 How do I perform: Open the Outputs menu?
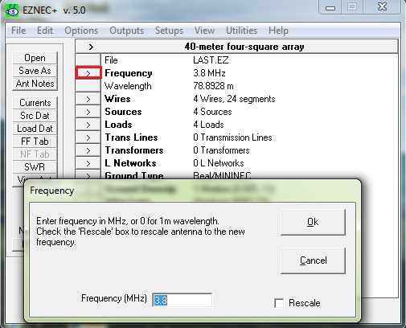pyautogui.click(x=126, y=31)
